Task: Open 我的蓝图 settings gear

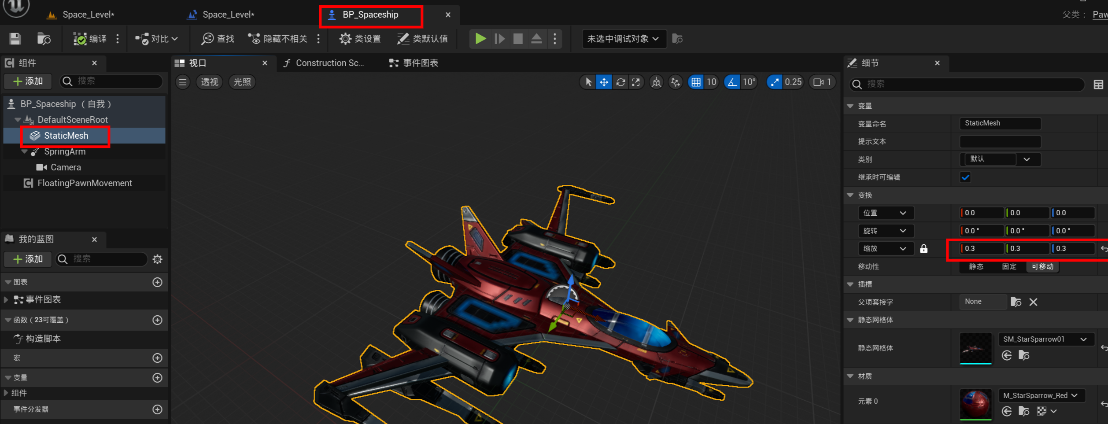Action: (x=157, y=259)
